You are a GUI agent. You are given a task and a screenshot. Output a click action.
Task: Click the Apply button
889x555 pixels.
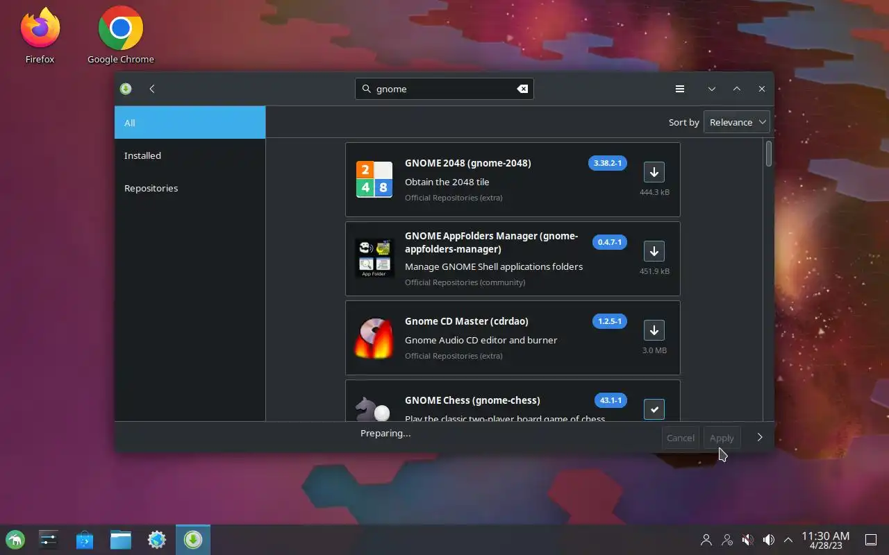tap(722, 438)
